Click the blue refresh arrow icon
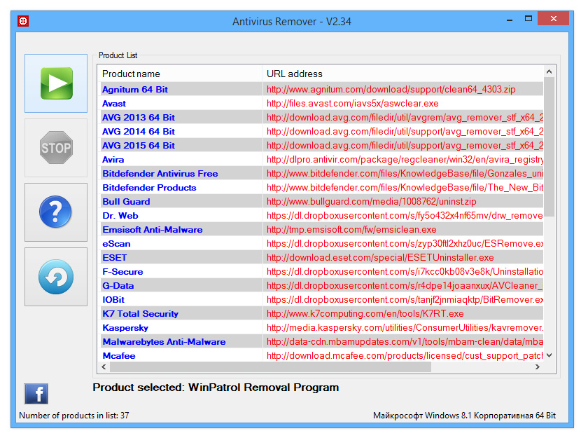Image resolution: width=588 pixels, height=445 pixels. [x=56, y=277]
